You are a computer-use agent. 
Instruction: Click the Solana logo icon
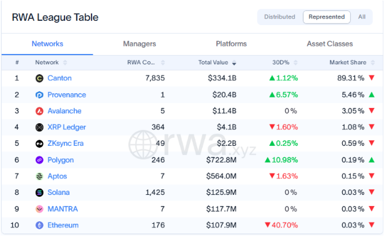pos(39,192)
